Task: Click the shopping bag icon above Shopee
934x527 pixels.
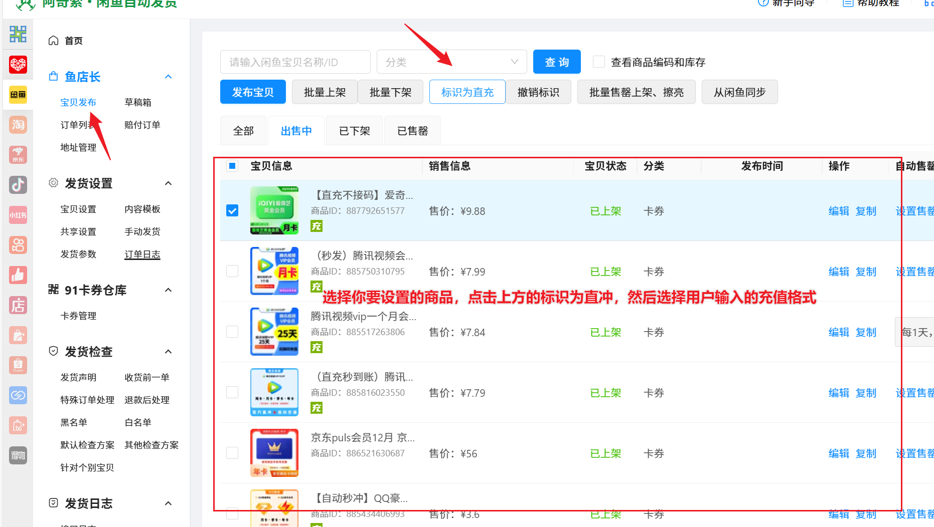Action: pyautogui.click(x=18, y=335)
